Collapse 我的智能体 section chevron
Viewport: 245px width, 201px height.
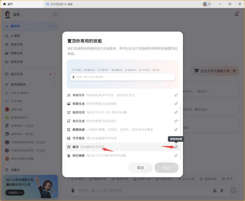point(54,85)
